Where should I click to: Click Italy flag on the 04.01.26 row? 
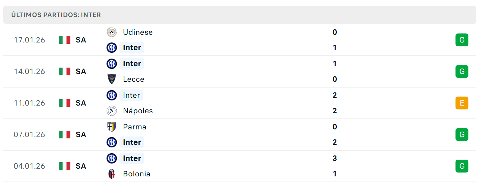click(65, 166)
